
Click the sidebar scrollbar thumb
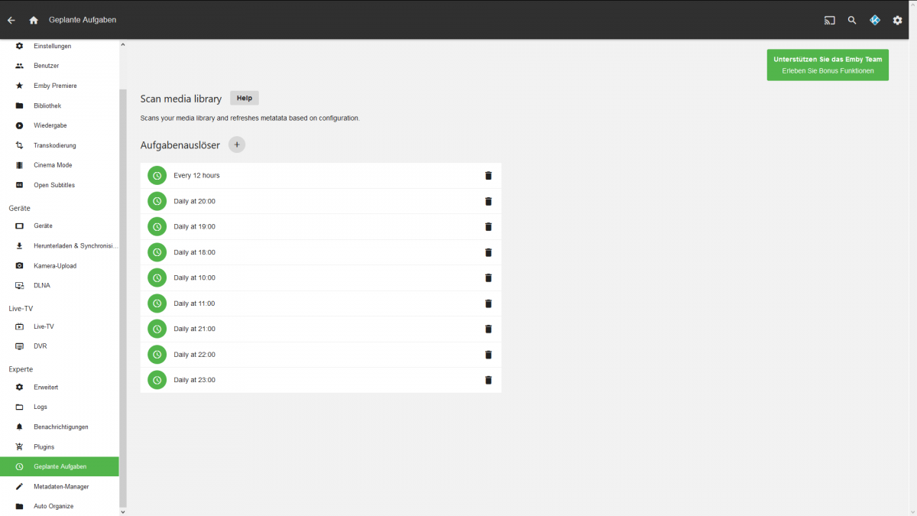pyautogui.click(x=122, y=297)
